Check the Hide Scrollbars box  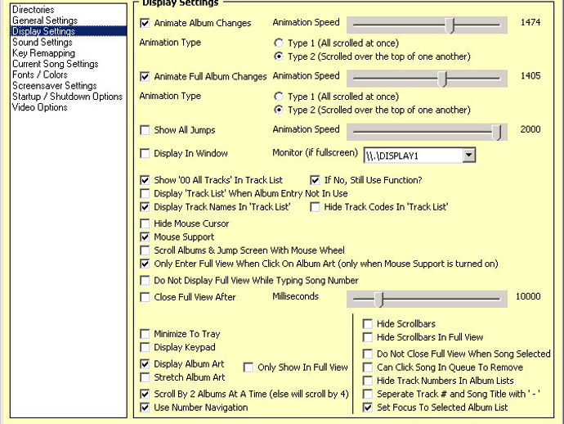click(x=367, y=324)
